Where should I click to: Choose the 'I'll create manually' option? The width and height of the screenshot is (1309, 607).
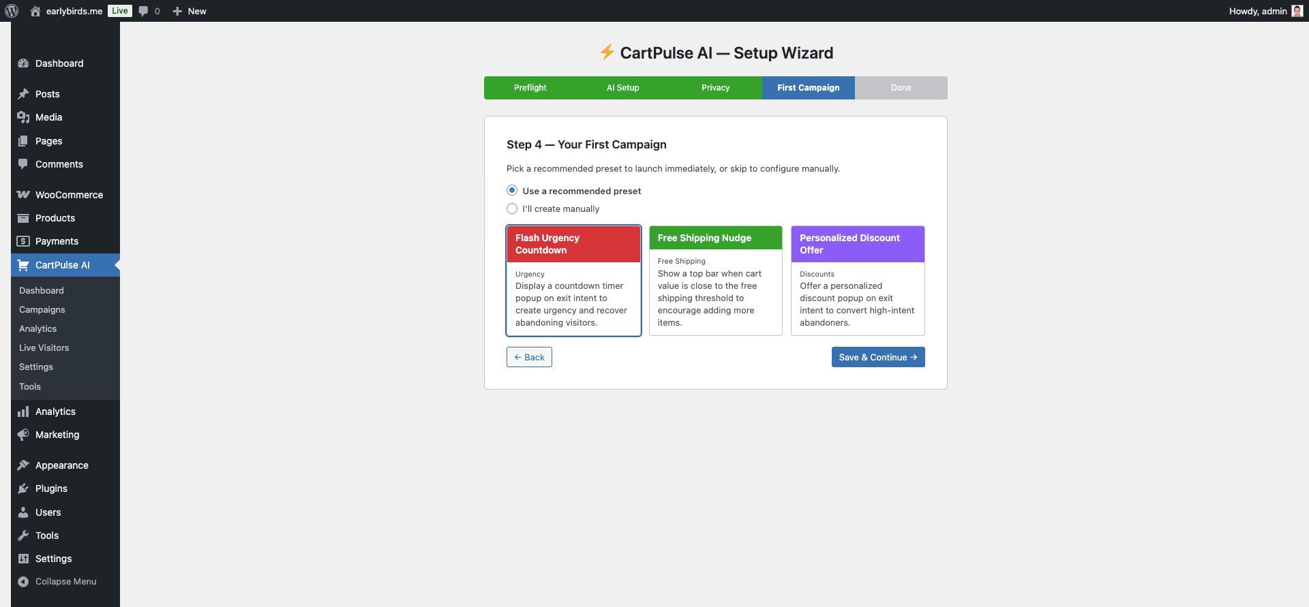[512, 208]
